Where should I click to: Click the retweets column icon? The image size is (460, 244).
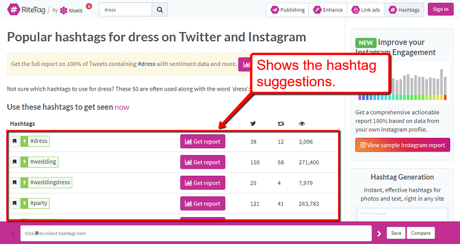coord(281,123)
